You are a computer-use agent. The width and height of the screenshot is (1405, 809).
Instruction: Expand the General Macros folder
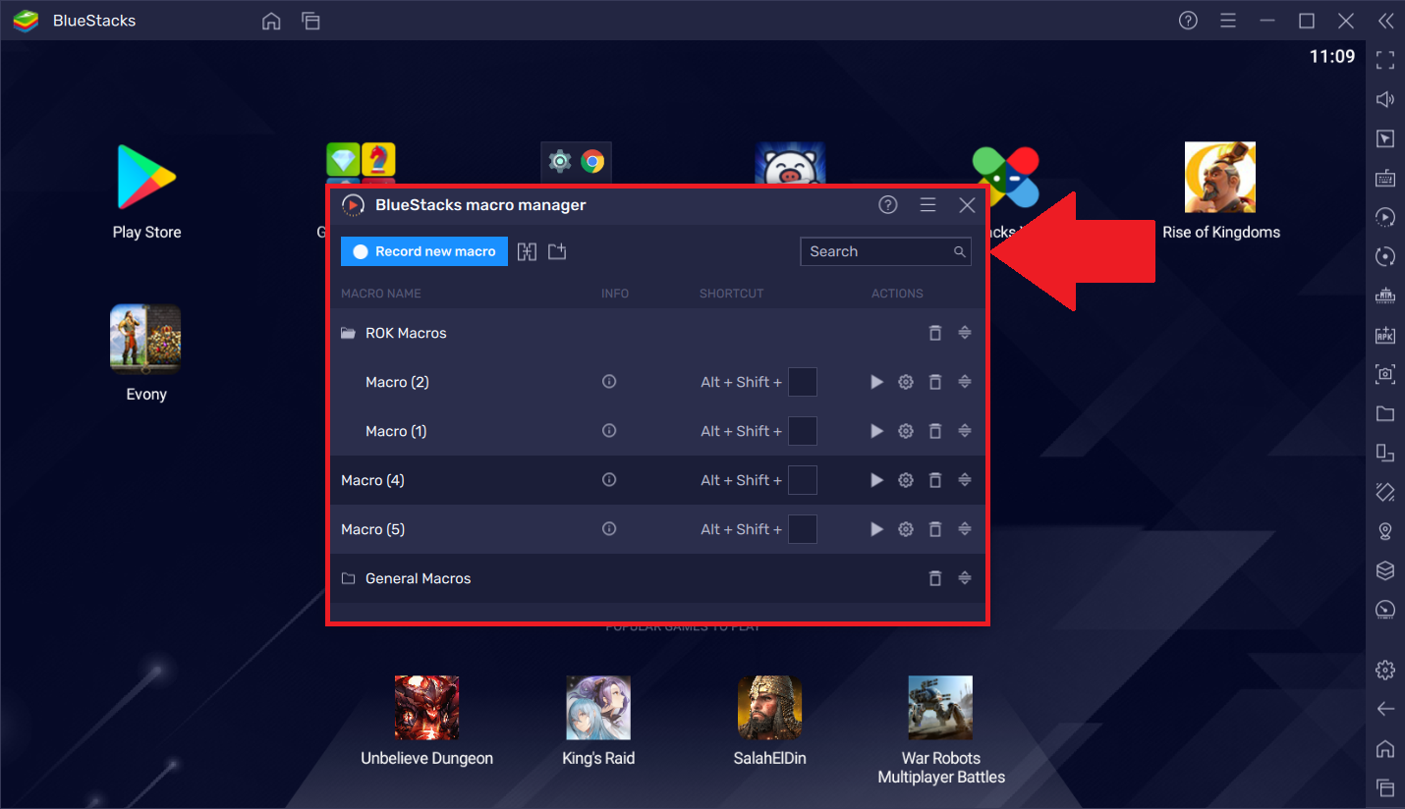348,578
